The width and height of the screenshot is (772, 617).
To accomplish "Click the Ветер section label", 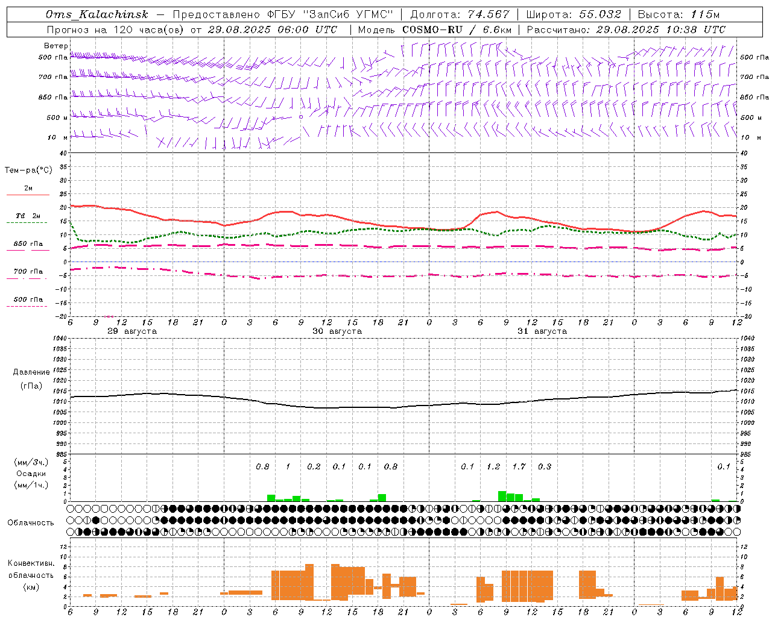I will tap(55, 46).
